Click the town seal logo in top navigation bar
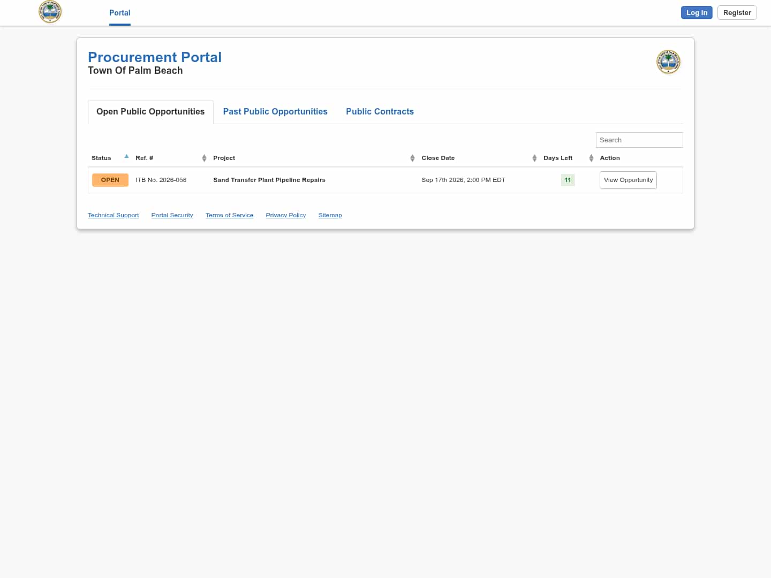 pos(50,11)
